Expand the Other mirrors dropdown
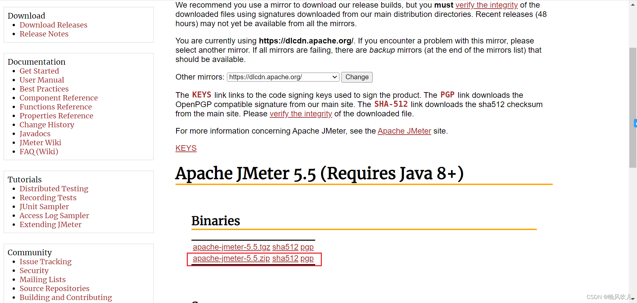637x303 pixels. [x=283, y=77]
